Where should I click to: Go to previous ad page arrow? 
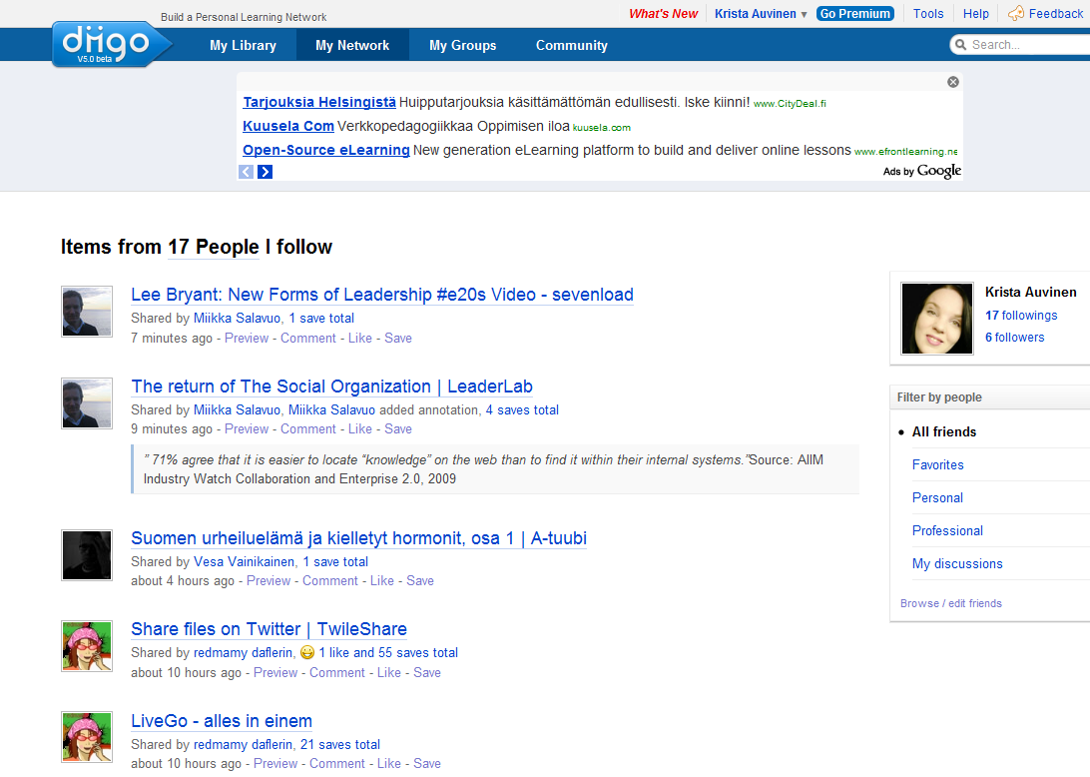[247, 172]
